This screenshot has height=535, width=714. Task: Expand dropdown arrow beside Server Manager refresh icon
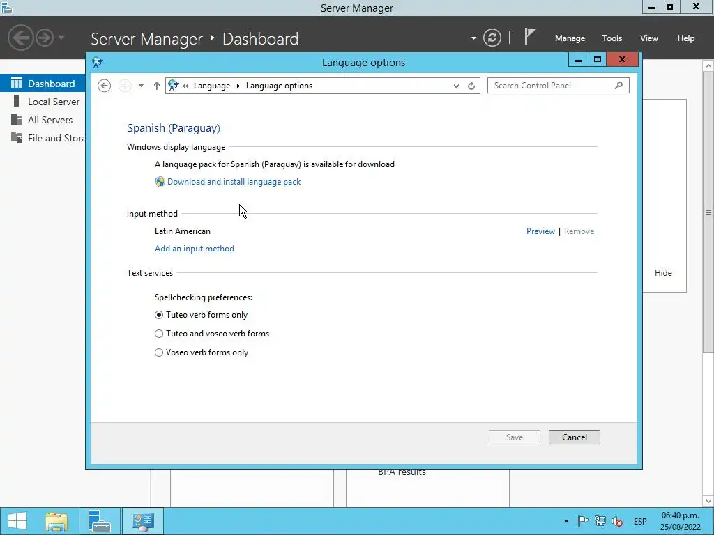click(x=473, y=38)
